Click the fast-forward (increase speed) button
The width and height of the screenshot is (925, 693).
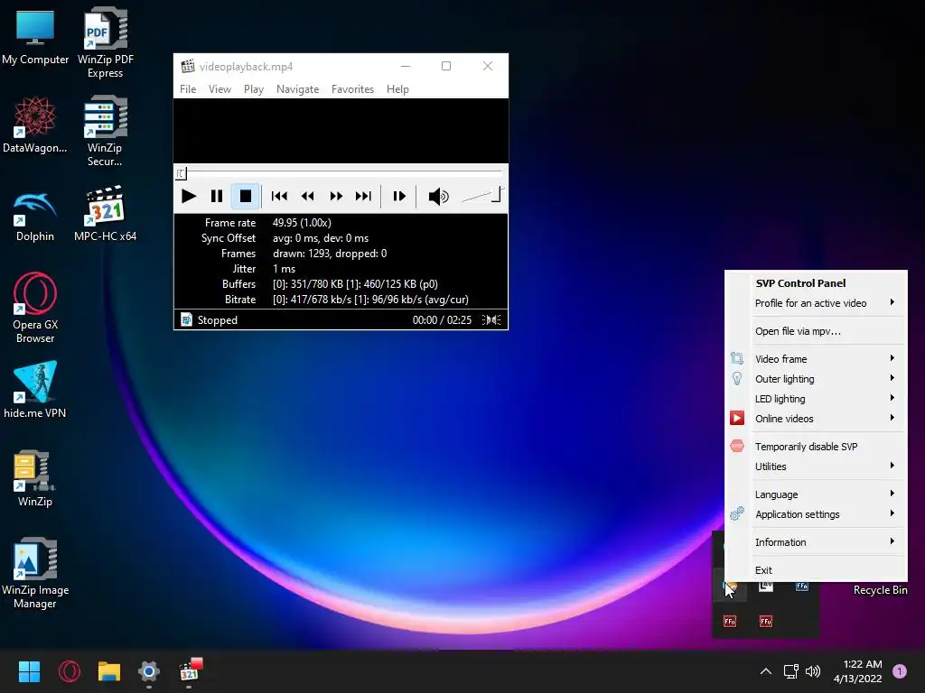[x=336, y=196]
